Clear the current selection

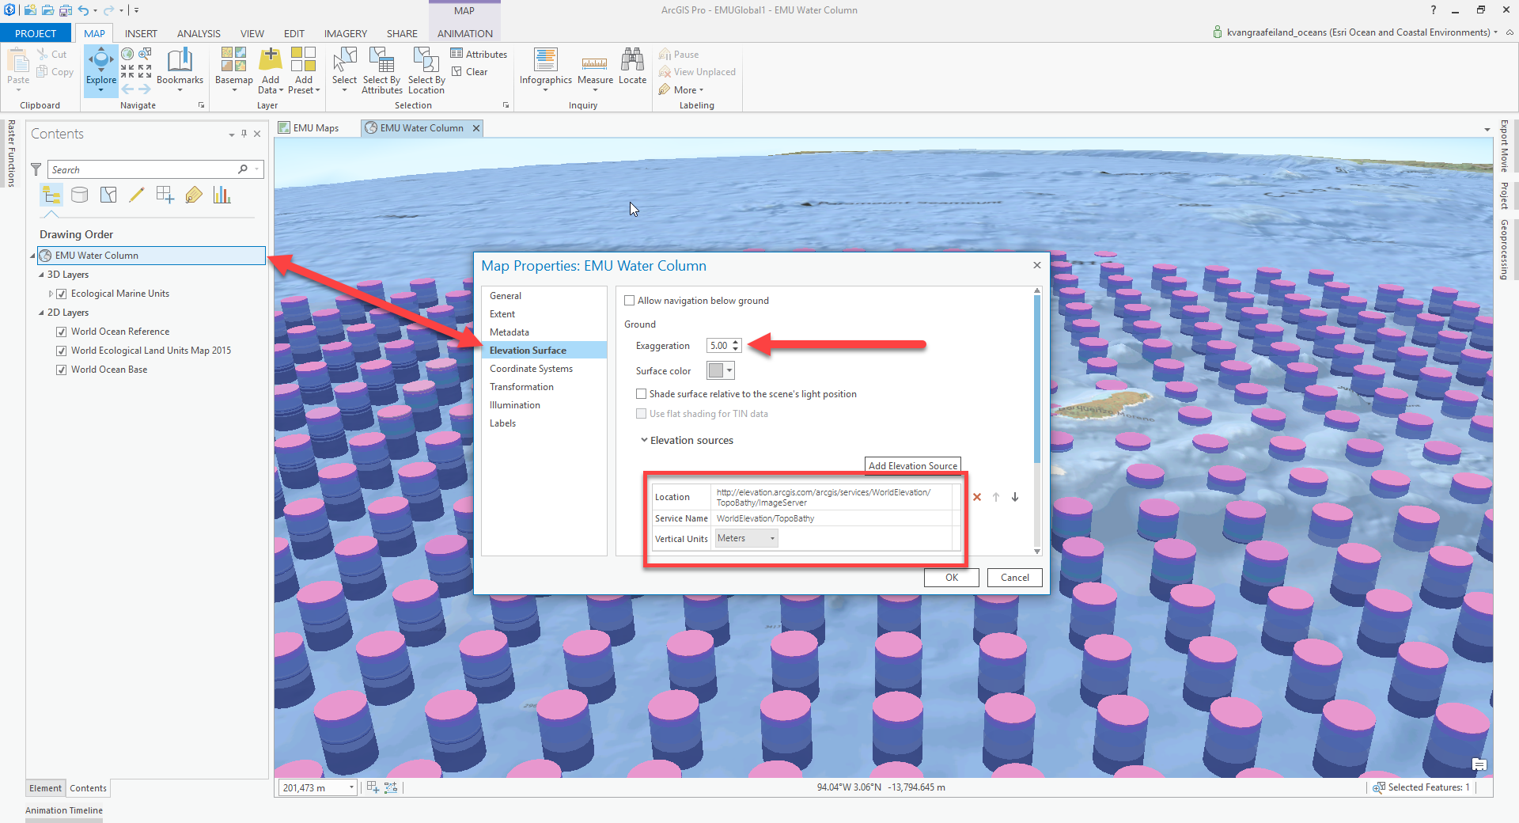pyautogui.click(x=469, y=72)
